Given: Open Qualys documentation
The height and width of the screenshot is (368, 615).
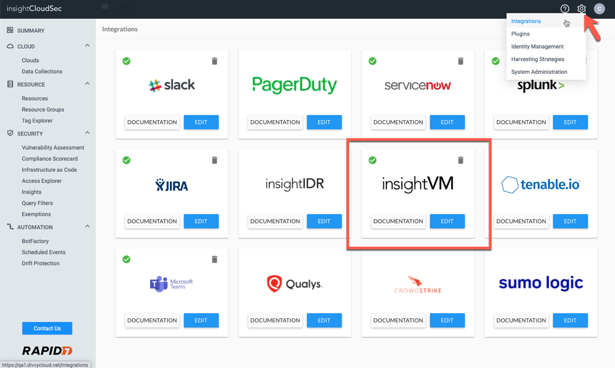Looking at the screenshot, I should point(275,321).
